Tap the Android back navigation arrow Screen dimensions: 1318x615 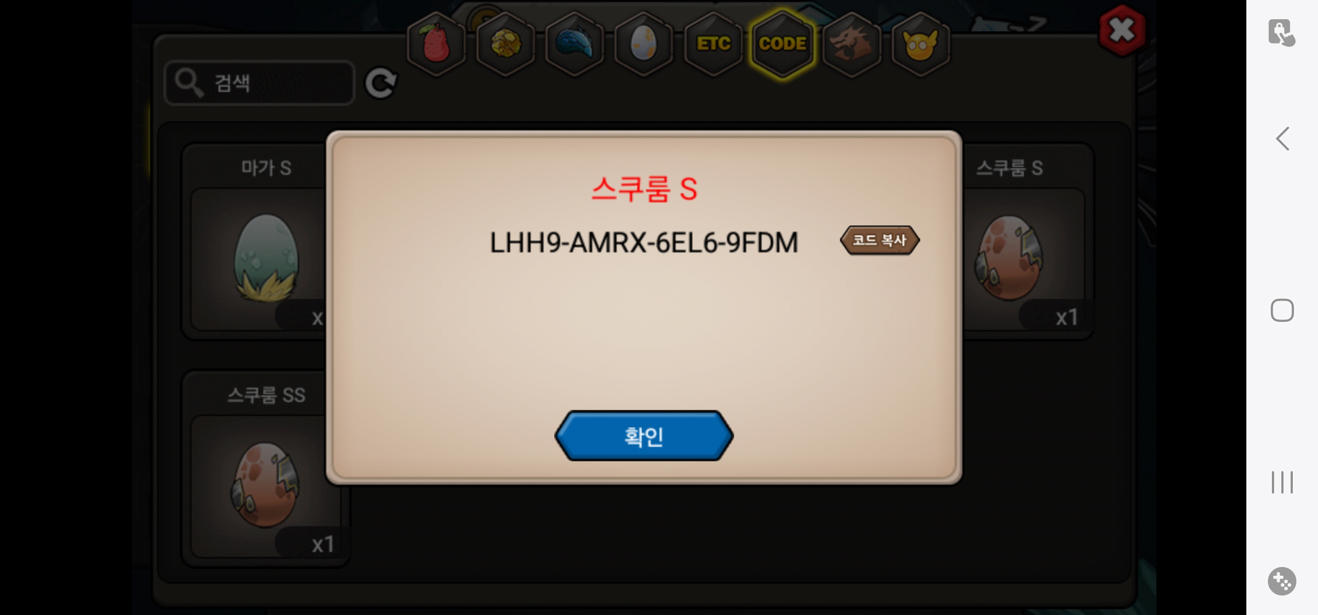(x=1282, y=139)
